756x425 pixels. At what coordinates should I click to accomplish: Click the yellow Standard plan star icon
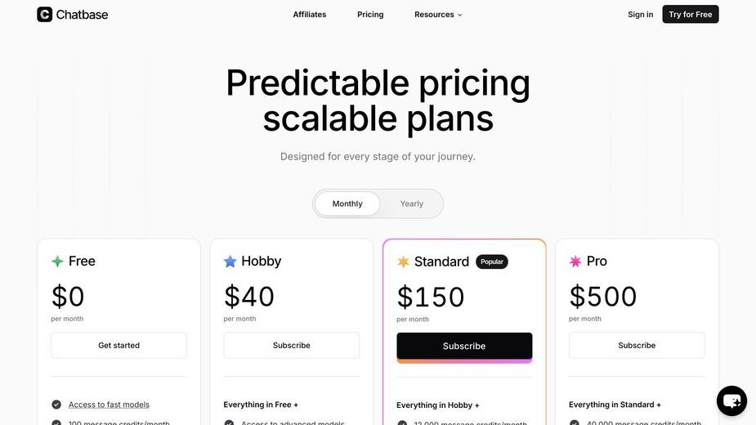[403, 262]
